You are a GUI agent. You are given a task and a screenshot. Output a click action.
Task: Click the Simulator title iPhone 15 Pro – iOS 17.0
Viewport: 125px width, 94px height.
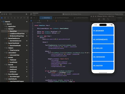[105, 16]
